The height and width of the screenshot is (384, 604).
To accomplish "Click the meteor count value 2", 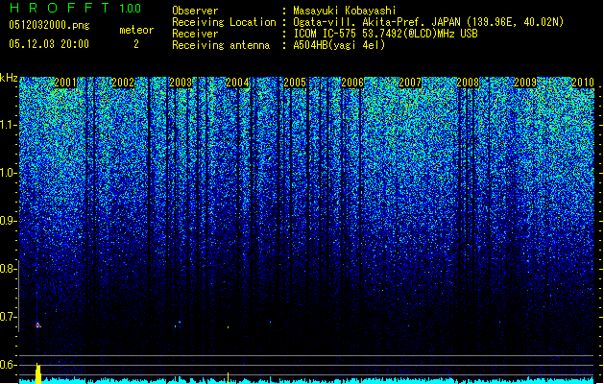I will coord(136,44).
